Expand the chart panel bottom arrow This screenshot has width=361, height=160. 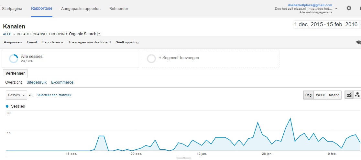point(184,158)
